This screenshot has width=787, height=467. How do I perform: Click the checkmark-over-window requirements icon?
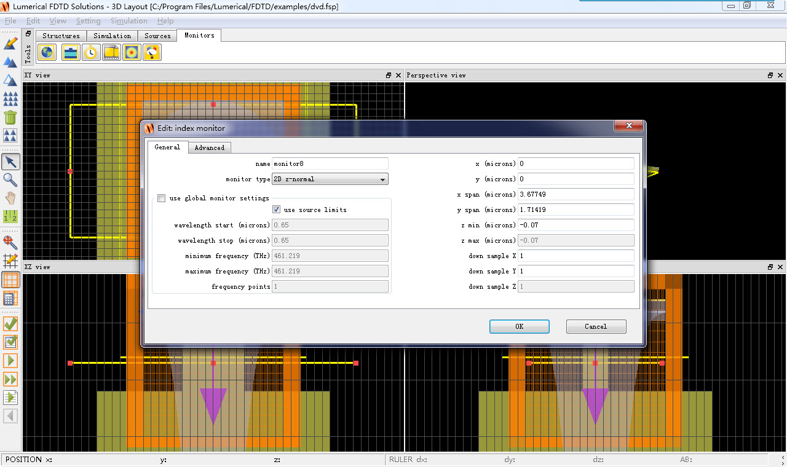click(10, 342)
